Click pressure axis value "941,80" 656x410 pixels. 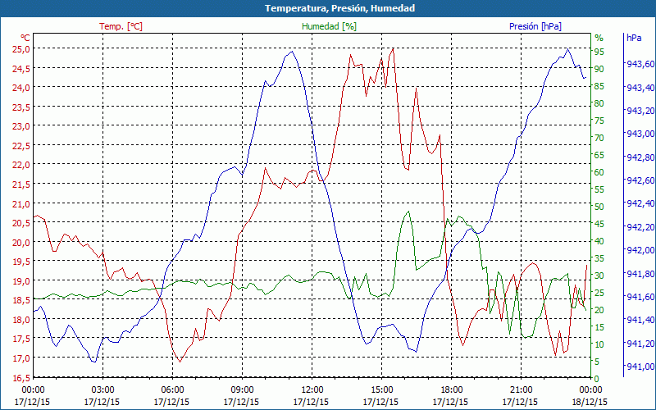pos(640,274)
